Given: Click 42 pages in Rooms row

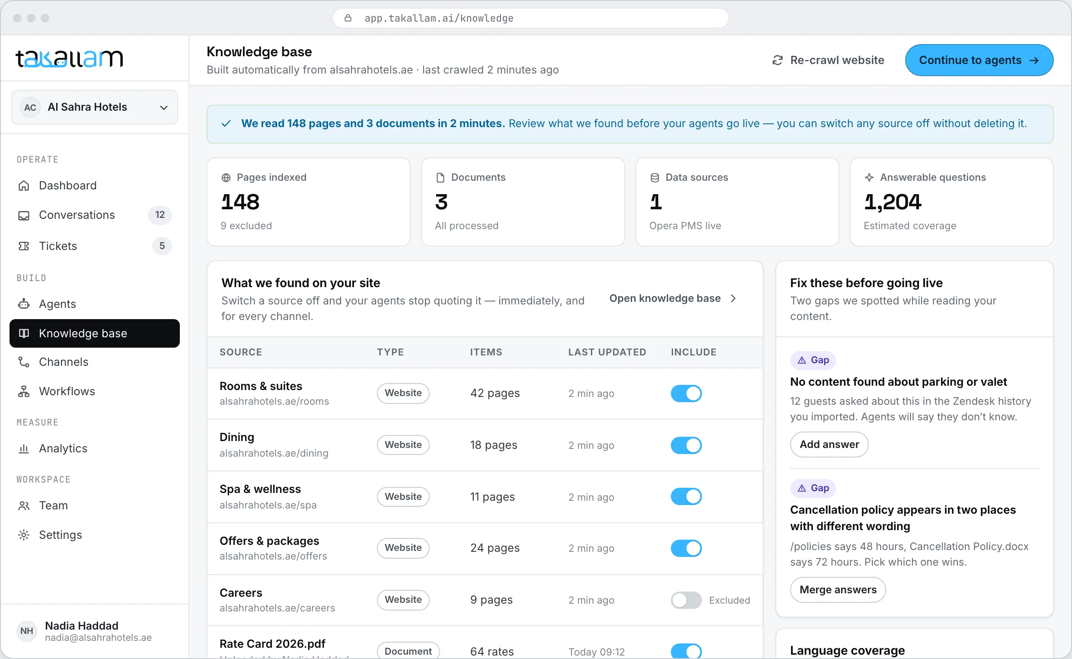Looking at the screenshot, I should (495, 393).
